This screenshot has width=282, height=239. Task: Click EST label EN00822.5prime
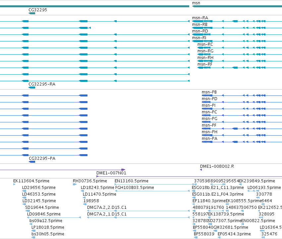(258, 221)
